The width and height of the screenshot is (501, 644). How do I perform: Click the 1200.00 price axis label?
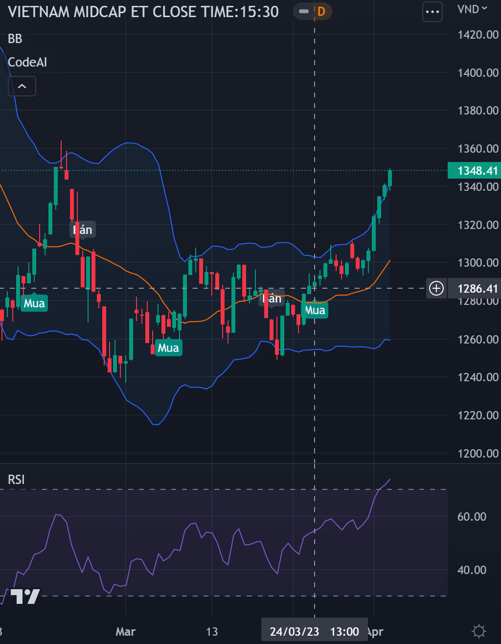click(x=478, y=453)
